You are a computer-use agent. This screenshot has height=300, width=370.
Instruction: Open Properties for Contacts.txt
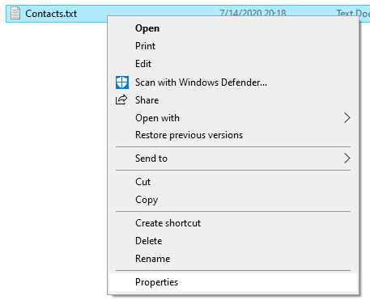(233, 282)
